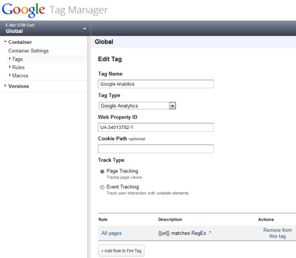The width and height of the screenshot is (296, 258).
Task: Click the Google logo
Action: [23, 10]
